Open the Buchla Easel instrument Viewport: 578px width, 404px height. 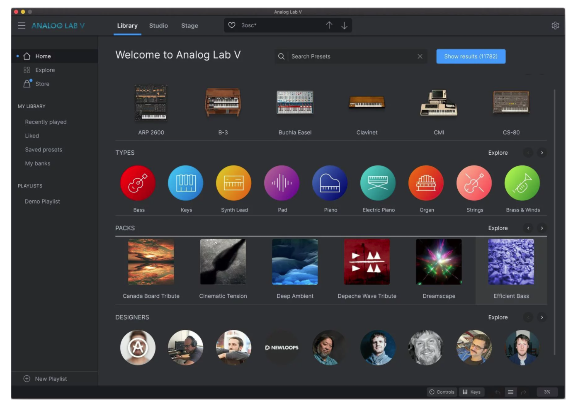pyautogui.click(x=295, y=102)
